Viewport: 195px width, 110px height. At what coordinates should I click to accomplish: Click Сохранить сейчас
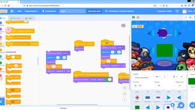coord(165,11)
